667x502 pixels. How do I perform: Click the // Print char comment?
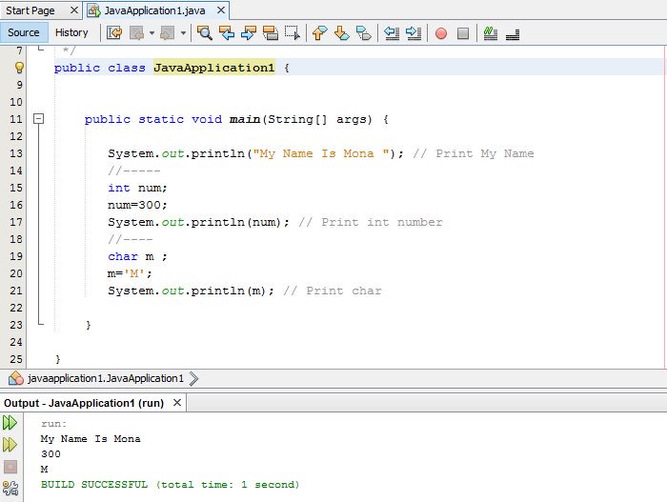pos(333,291)
